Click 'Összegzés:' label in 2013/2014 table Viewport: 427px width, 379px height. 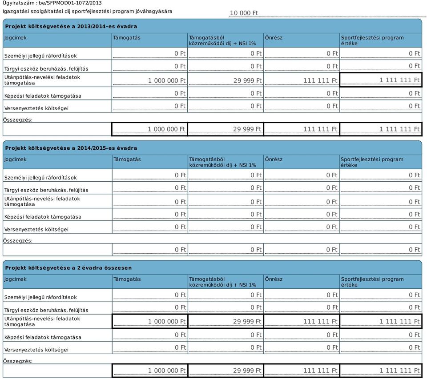tap(18, 120)
